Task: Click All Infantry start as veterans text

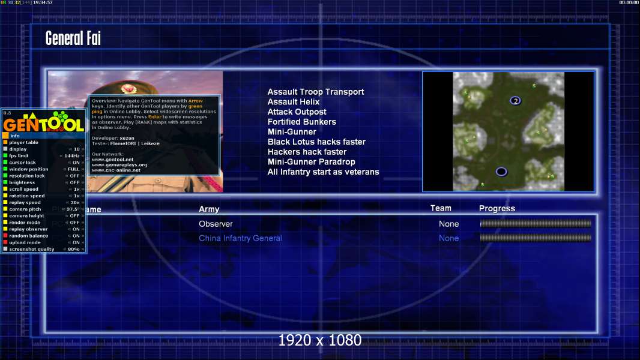Action: [x=323, y=172]
